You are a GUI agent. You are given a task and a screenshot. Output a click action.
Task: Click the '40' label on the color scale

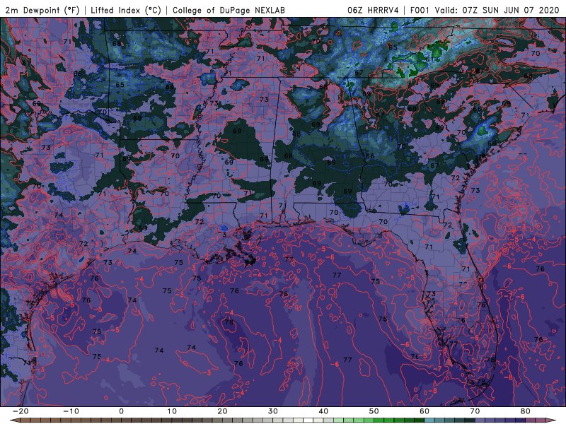(323, 411)
